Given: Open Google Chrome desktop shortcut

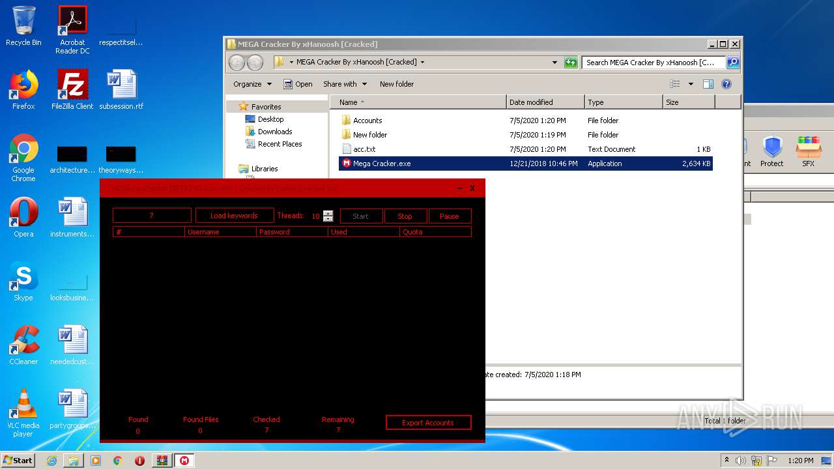Looking at the screenshot, I should point(23,158).
